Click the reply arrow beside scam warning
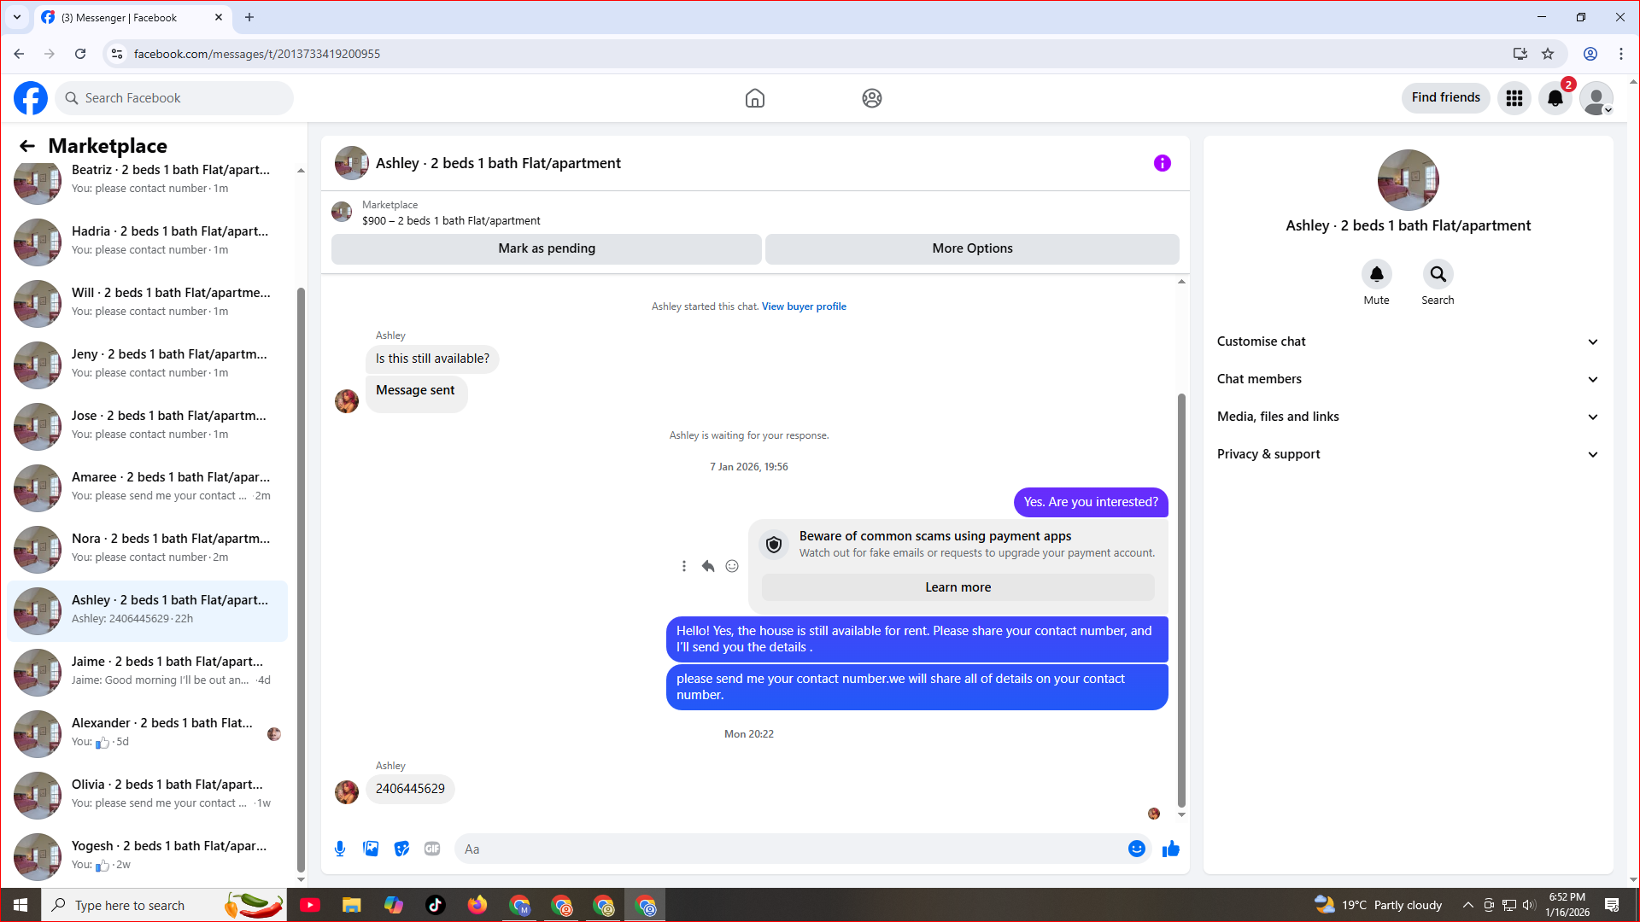The image size is (1640, 922). pos(708,566)
